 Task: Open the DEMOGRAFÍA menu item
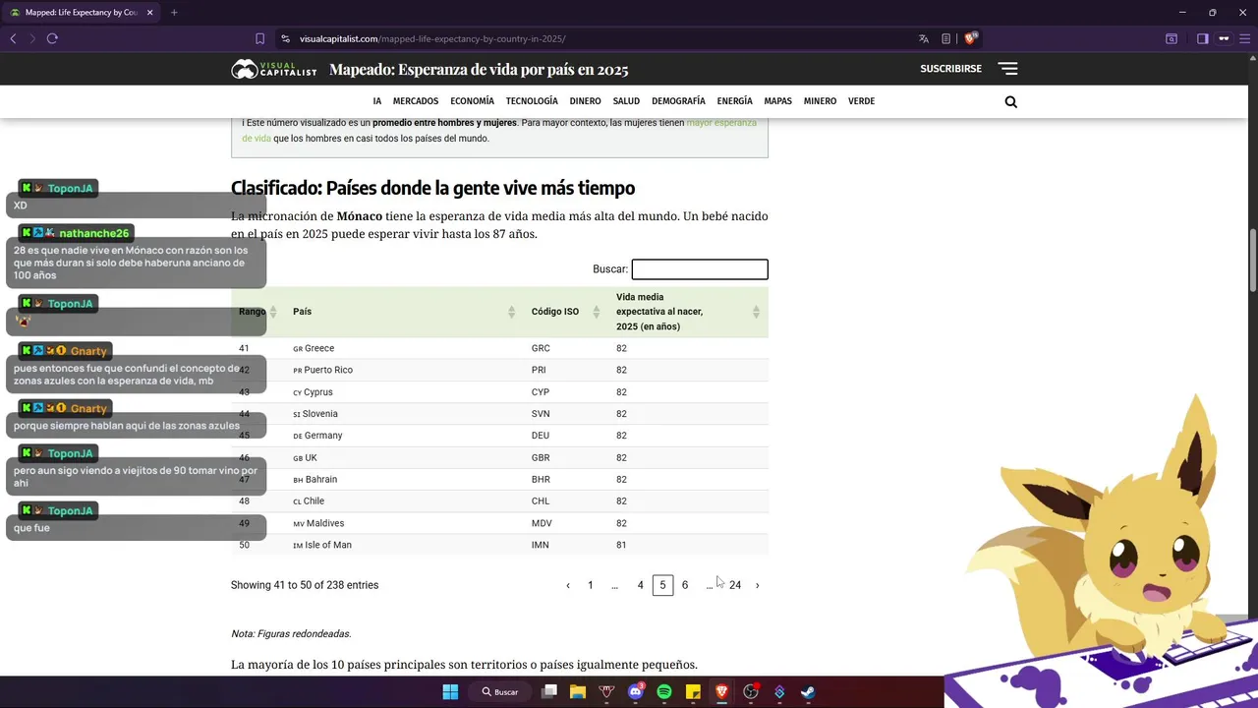pos(678,101)
